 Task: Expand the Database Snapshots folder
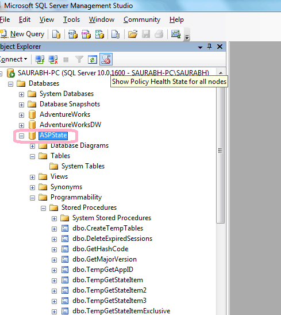coord(21,105)
